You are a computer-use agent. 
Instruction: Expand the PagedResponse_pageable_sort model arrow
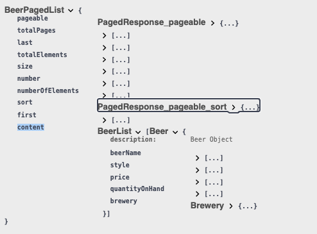tap(234, 107)
